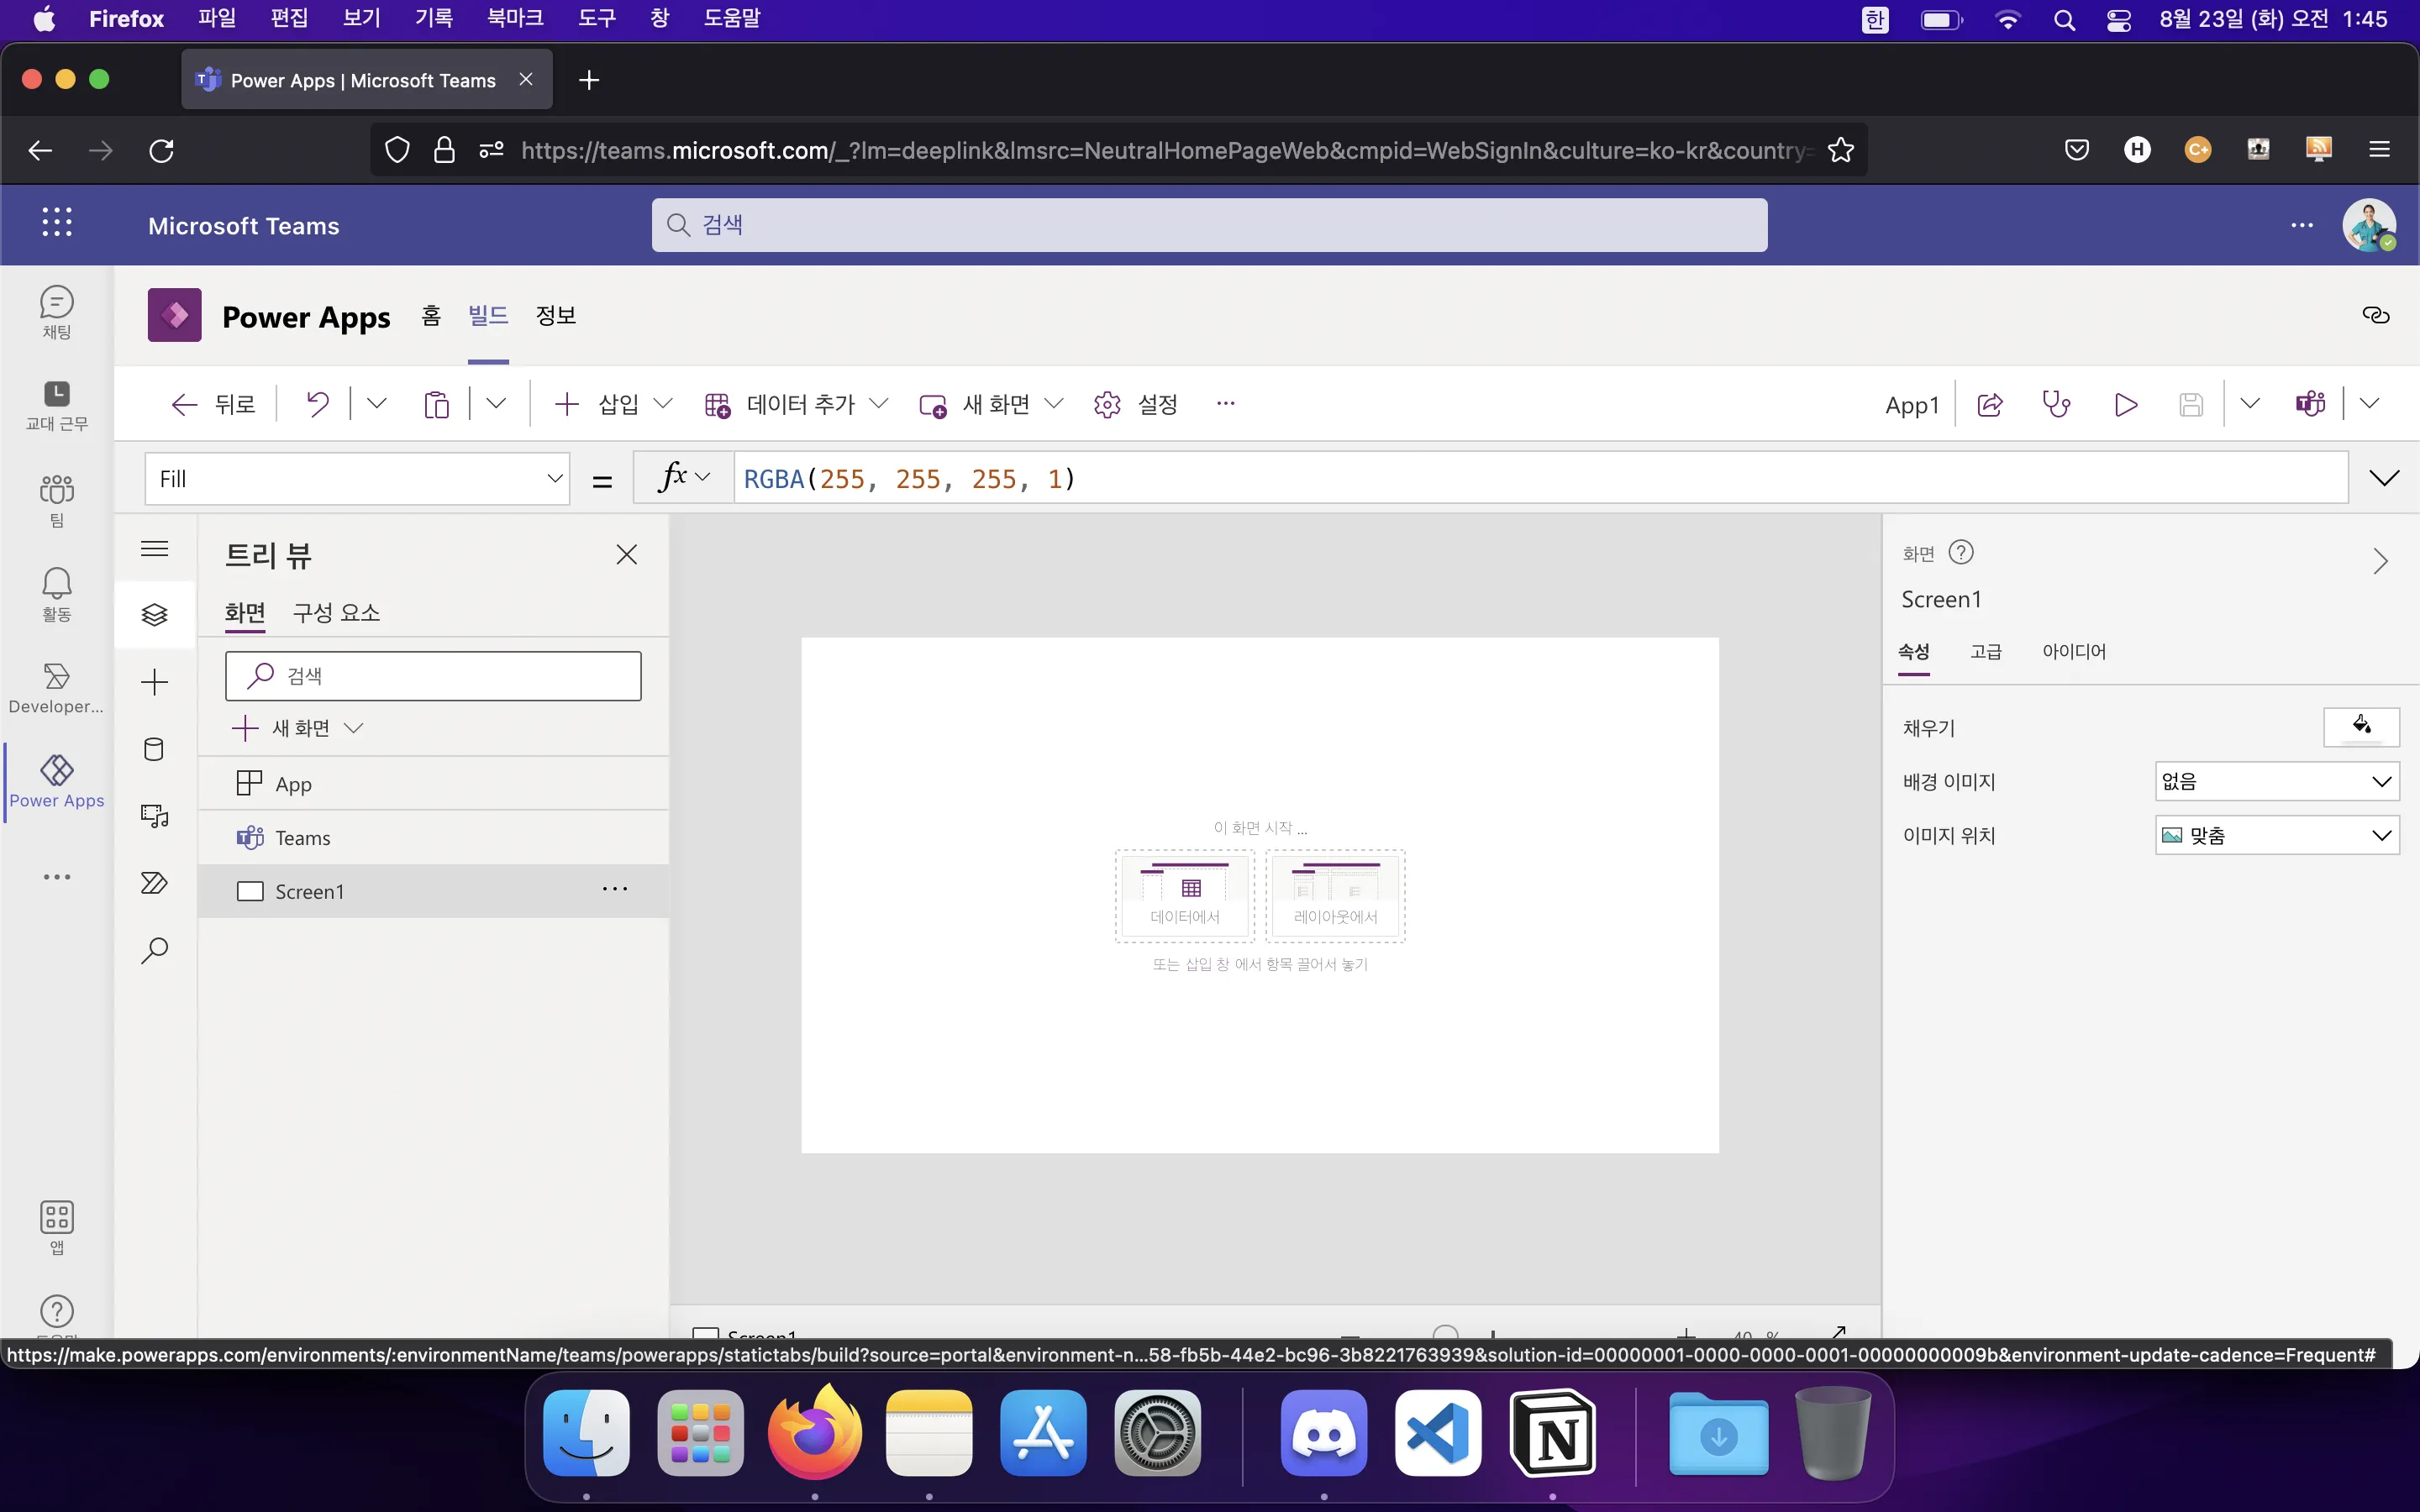
Task: Click the settings gear icon
Action: click(1107, 404)
